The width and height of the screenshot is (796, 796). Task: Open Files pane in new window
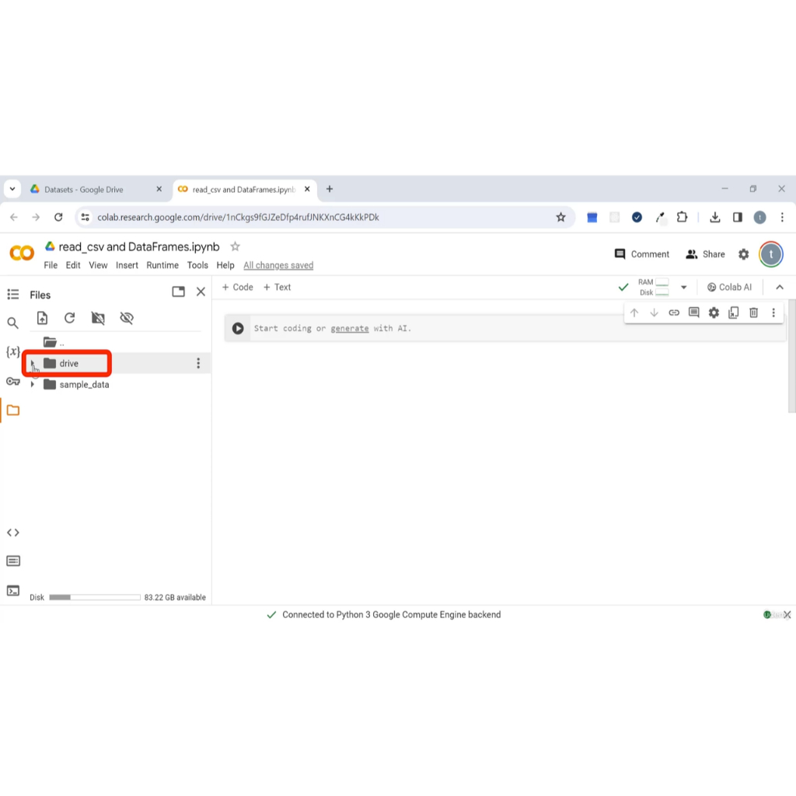pyautogui.click(x=178, y=292)
